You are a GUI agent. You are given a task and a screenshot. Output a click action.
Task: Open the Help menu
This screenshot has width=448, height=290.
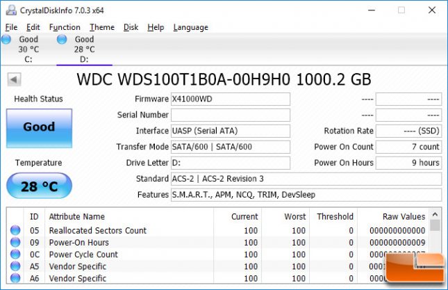click(156, 27)
